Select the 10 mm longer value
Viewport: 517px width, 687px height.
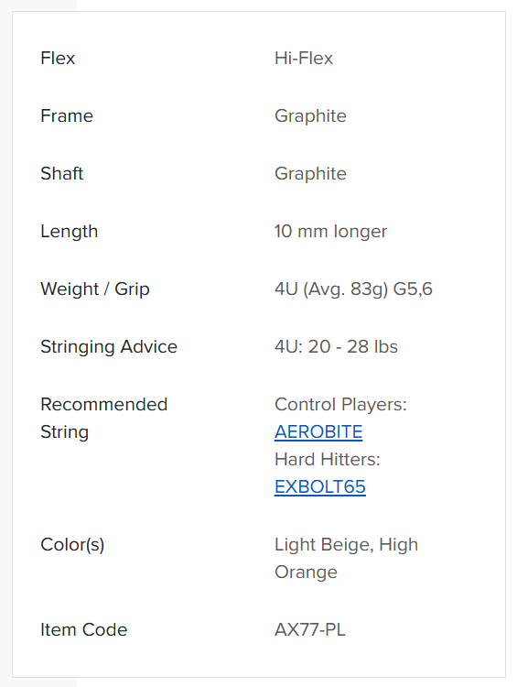click(330, 232)
